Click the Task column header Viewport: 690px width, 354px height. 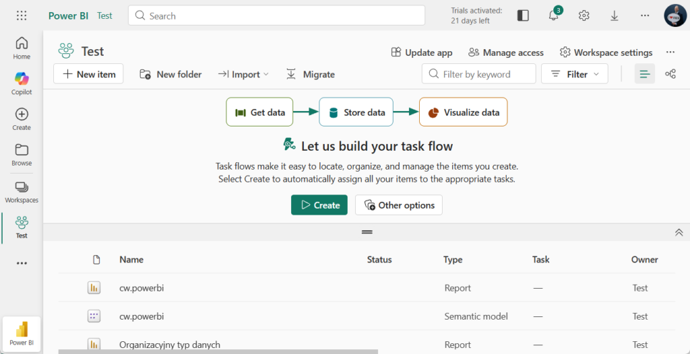coord(541,260)
